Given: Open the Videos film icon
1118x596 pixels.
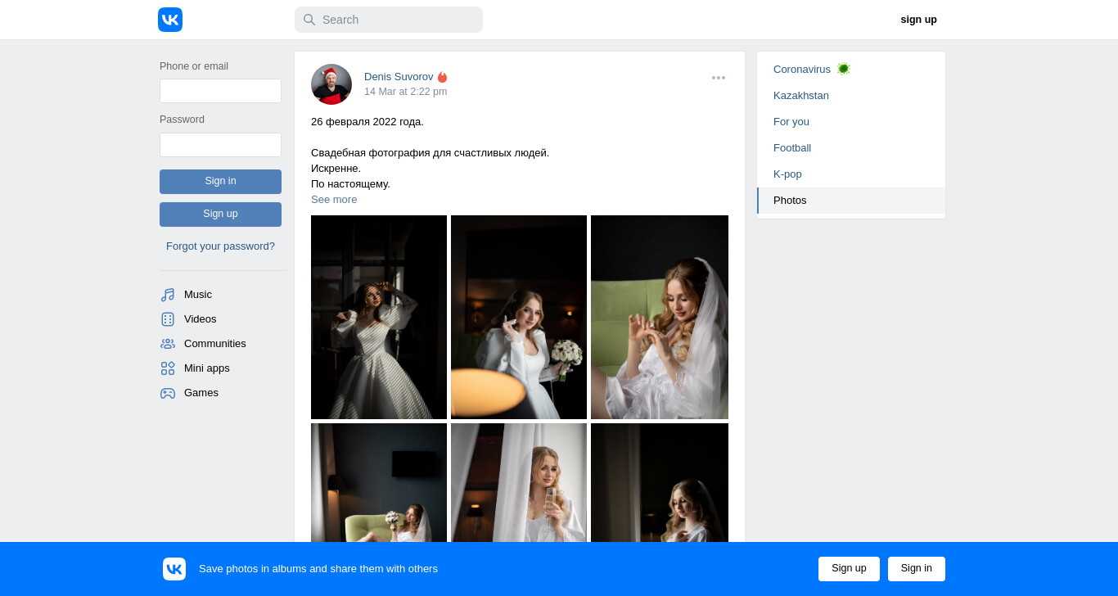Looking at the screenshot, I should pyautogui.click(x=168, y=319).
